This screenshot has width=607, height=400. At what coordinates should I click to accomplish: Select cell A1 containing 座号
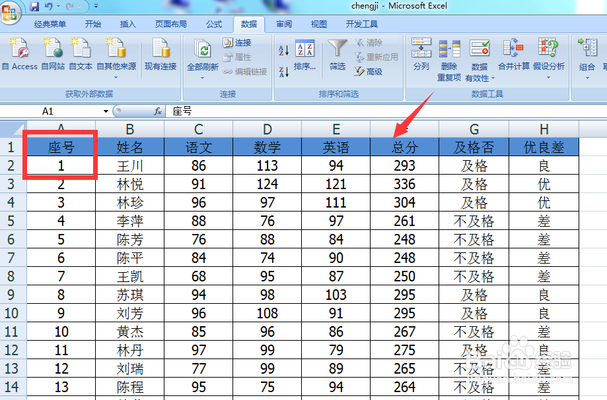(x=60, y=148)
